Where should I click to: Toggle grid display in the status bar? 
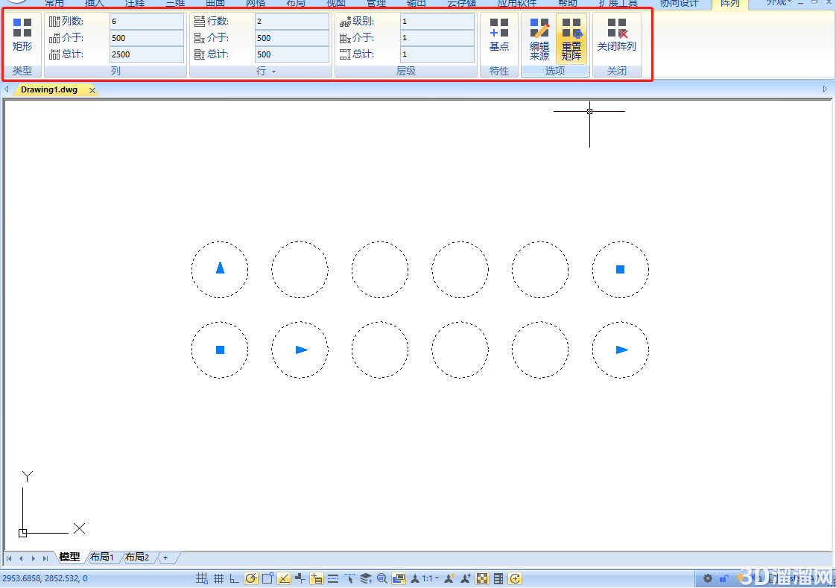[218, 578]
